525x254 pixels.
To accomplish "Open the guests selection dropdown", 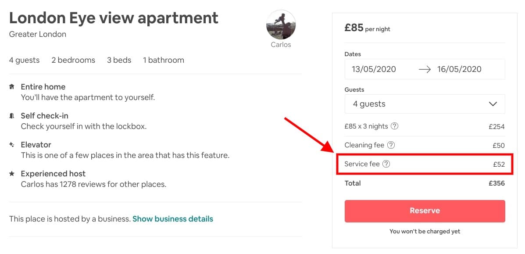I will click(x=425, y=104).
